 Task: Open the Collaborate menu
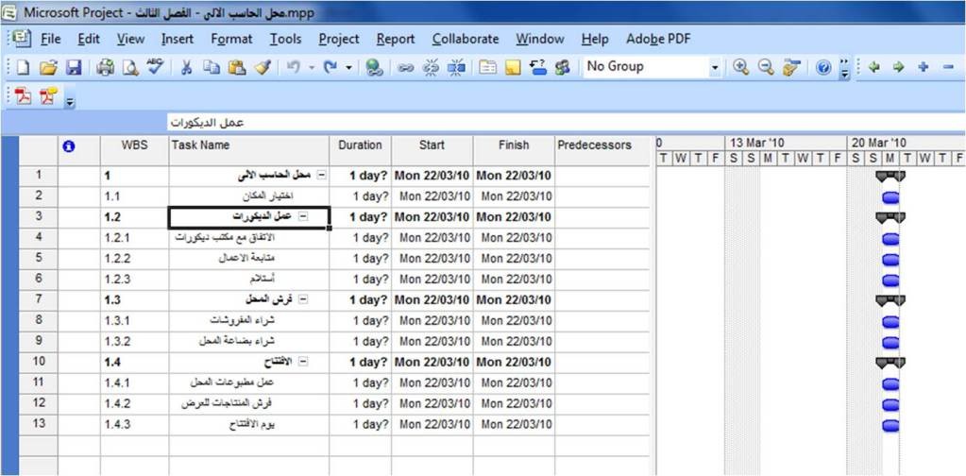click(x=466, y=40)
